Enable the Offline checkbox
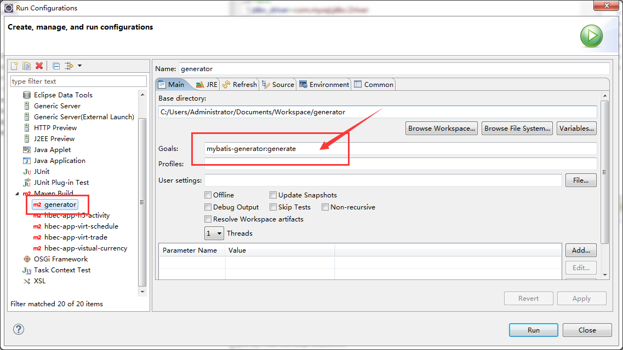Screen dimensions: 623x350 [208, 195]
